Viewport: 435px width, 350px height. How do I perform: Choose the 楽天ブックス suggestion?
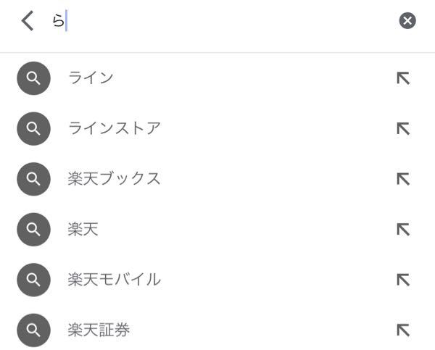coord(114,179)
